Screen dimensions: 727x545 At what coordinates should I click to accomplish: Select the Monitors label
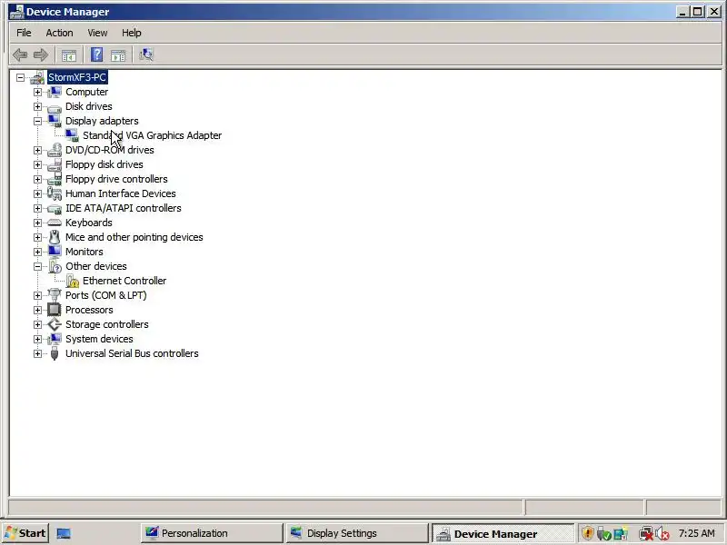85,252
